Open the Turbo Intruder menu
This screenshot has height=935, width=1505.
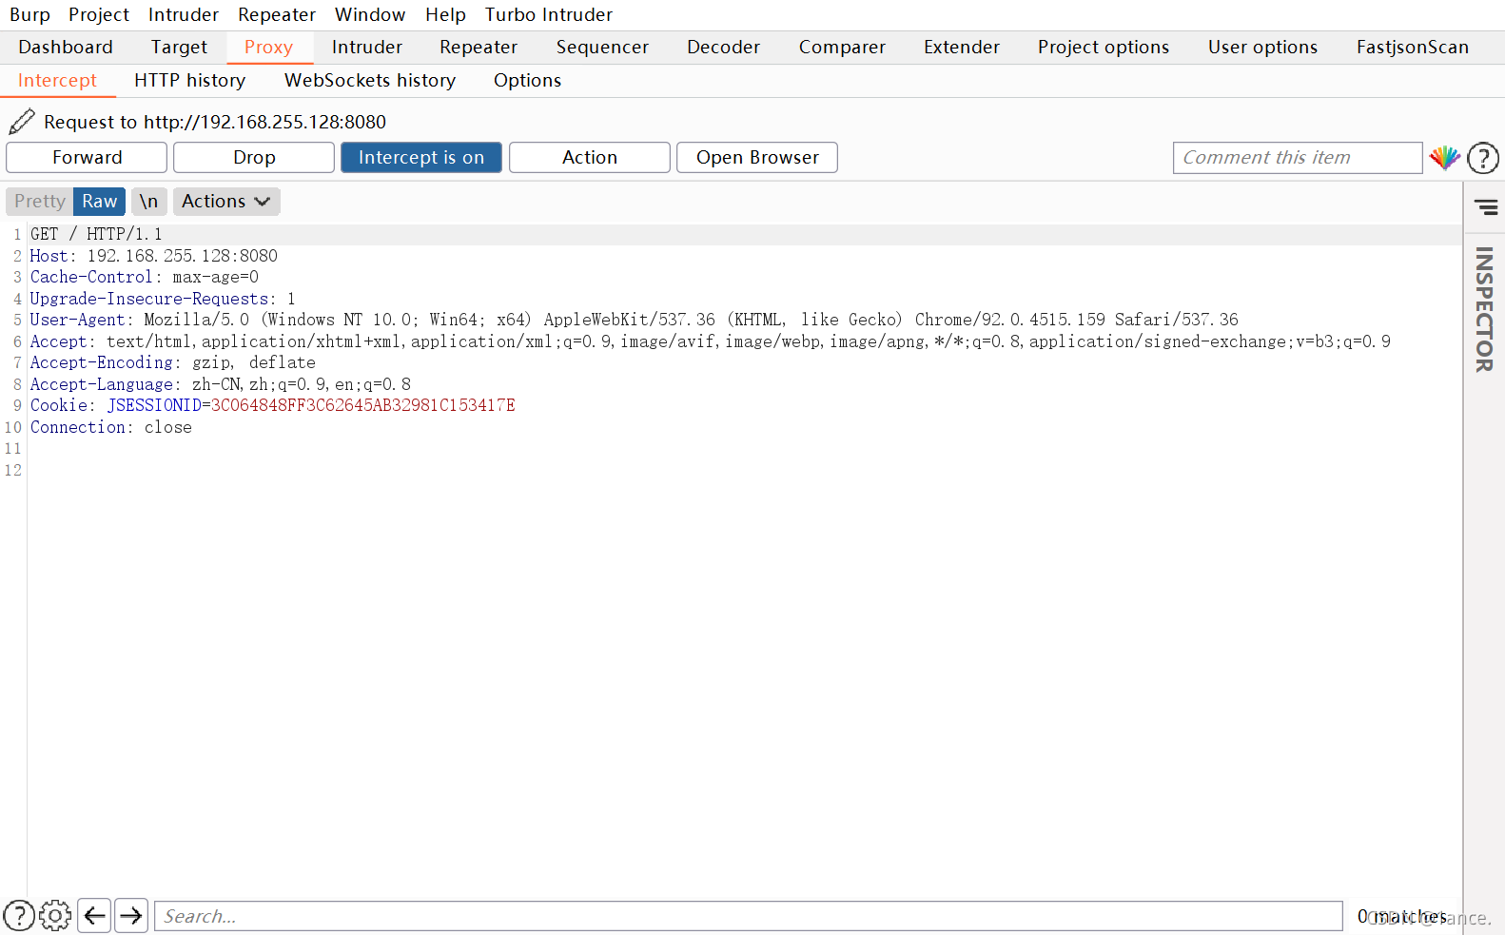point(549,14)
